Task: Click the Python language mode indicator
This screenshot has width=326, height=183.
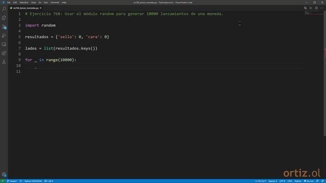Action: (x=297, y=181)
